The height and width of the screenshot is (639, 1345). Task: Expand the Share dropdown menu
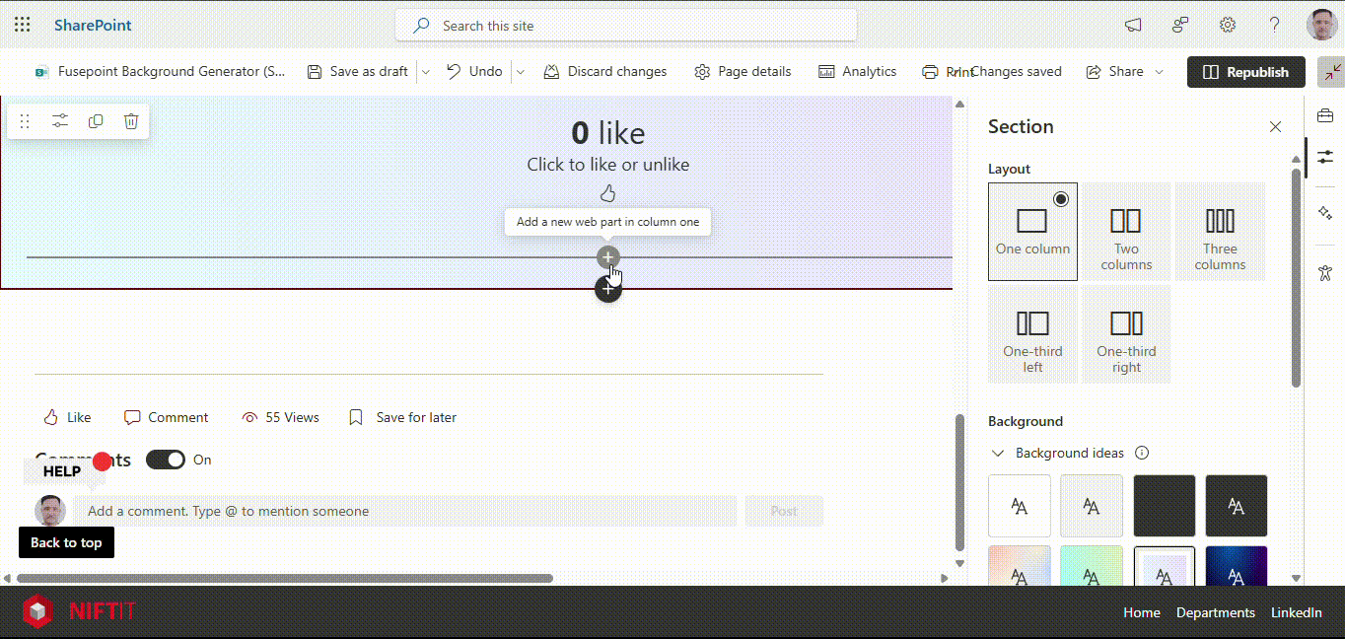(x=1159, y=72)
